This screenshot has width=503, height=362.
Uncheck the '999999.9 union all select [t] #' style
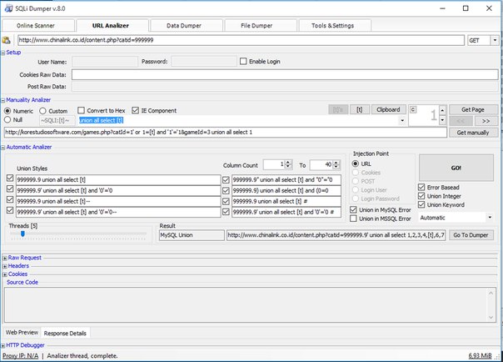tap(226, 201)
